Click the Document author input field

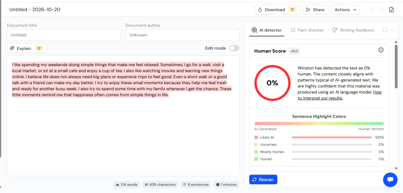pos(182,35)
